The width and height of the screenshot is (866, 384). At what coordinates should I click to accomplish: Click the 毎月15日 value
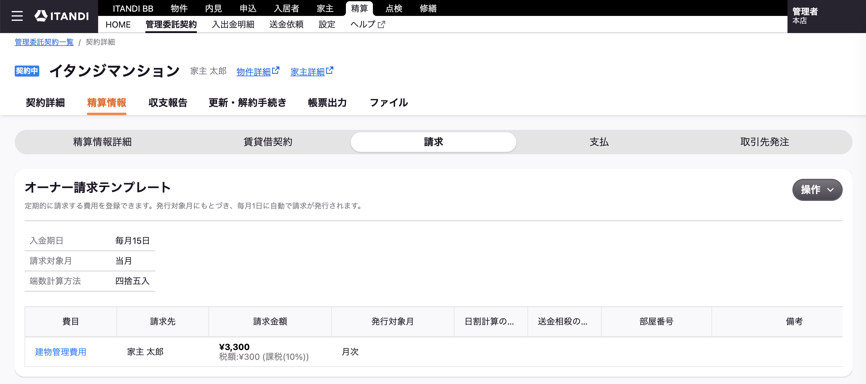click(132, 241)
